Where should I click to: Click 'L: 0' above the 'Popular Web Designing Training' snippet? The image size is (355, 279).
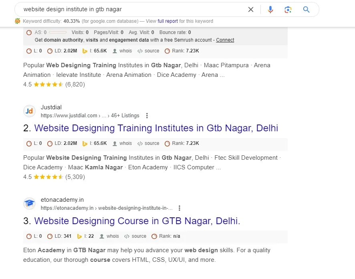point(34,51)
